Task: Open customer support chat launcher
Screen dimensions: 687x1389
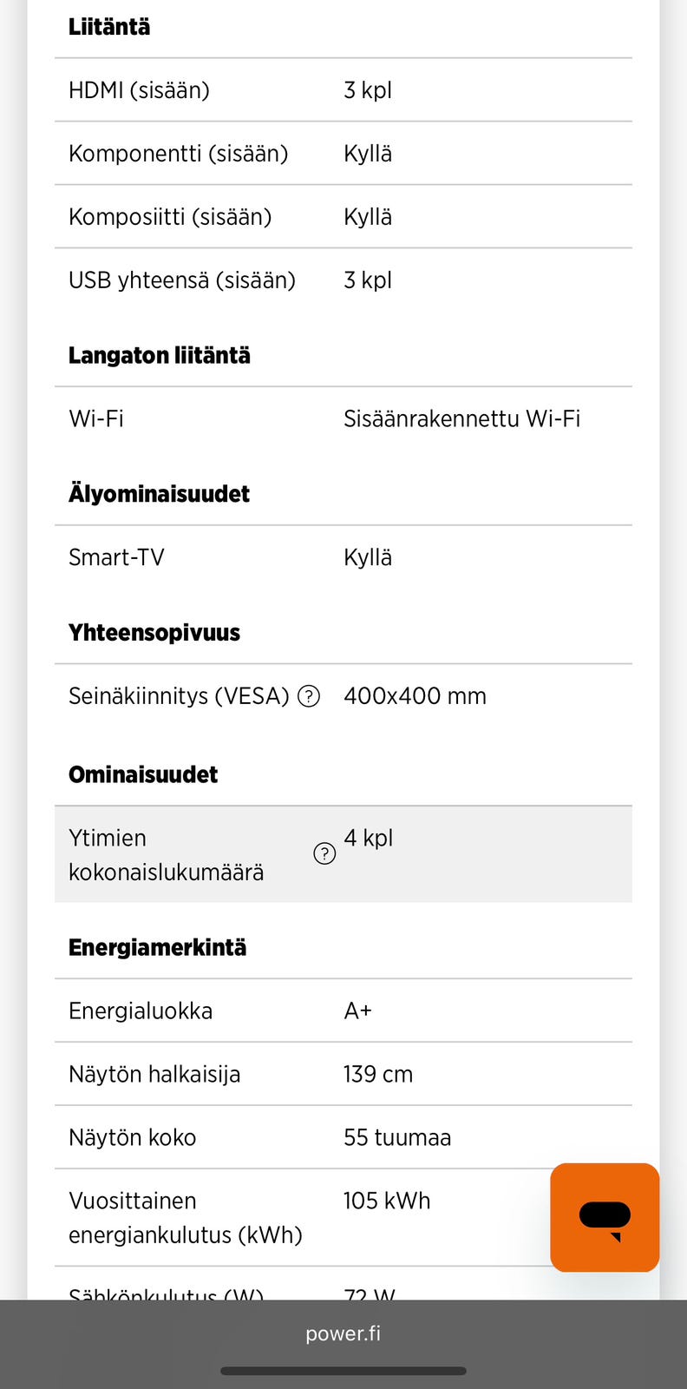Action: pyautogui.click(x=604, y=1217)
